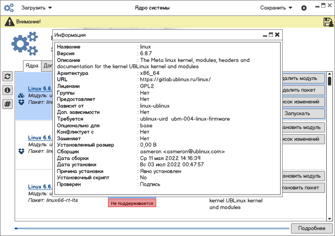The height and width of the screenshot is (236, 335).
Task: Open package info with the info icon
Action: click(x=8, y=90)
